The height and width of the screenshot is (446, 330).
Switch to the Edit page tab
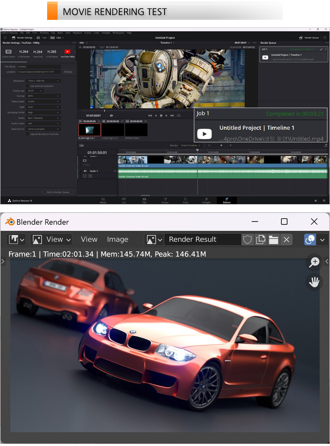pyautogui.click(x=144, y=200)
